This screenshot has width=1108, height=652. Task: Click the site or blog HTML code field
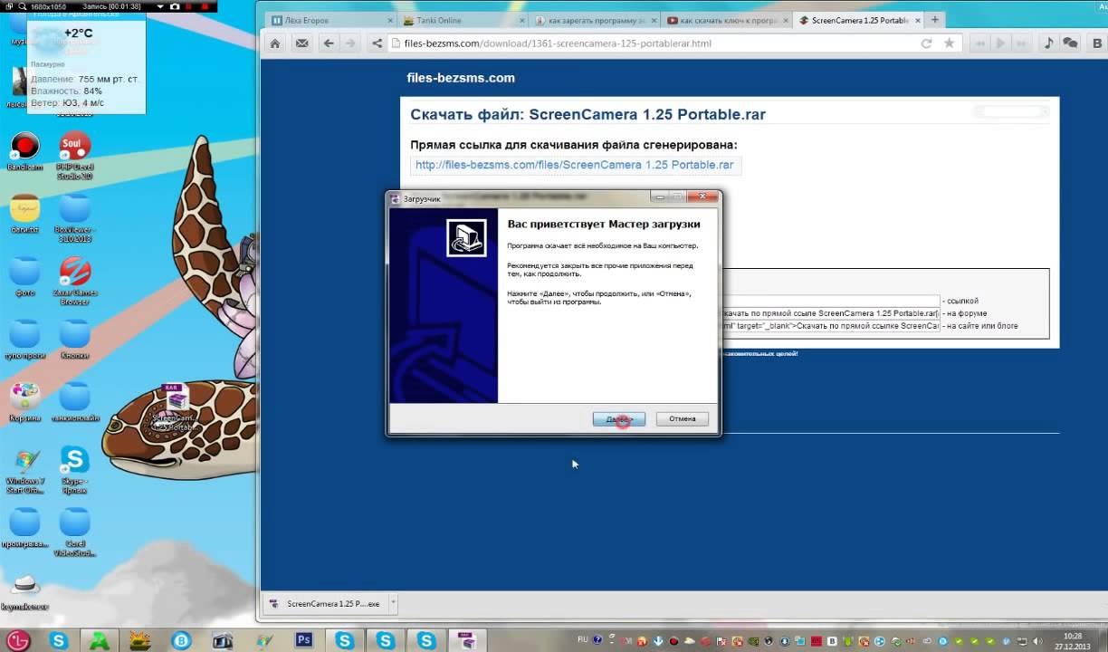click(x=831, y=326)
